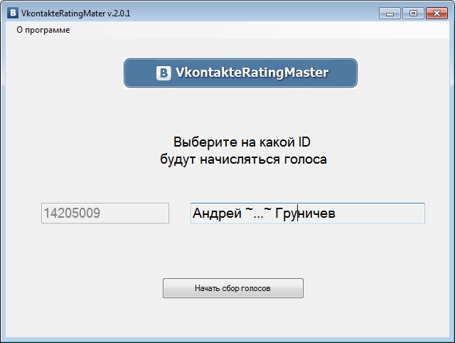Click the VK logo icon in banner
Viewport: 455px width, 343px height.
tap(164, 73)
